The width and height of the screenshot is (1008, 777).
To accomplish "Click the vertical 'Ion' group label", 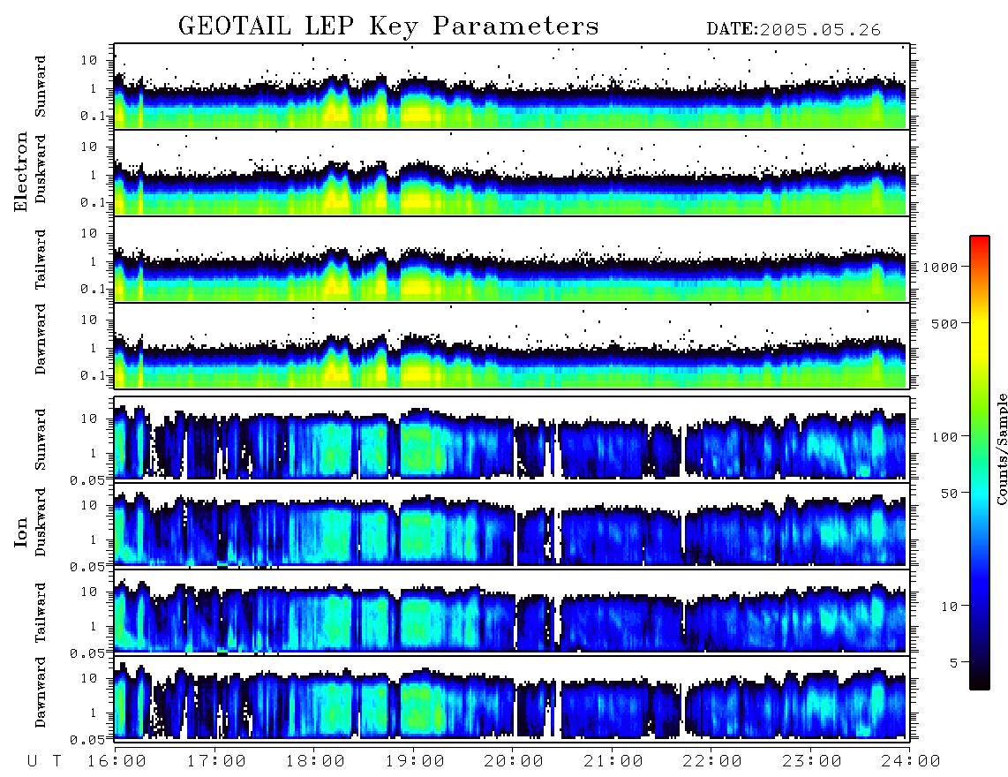I will (x=21, y=532).
